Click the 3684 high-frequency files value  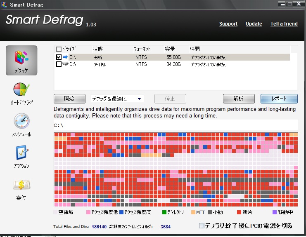(166, 227)
